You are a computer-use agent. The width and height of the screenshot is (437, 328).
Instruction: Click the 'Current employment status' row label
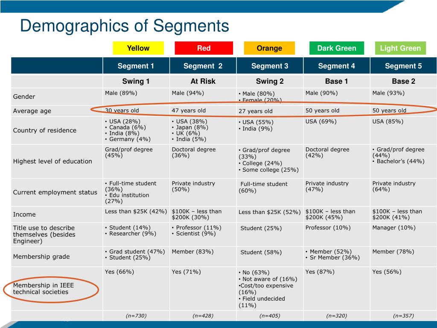(x=55, y=192)
